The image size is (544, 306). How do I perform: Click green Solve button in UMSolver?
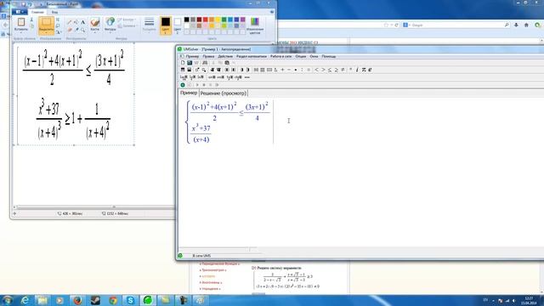[183, 85]
